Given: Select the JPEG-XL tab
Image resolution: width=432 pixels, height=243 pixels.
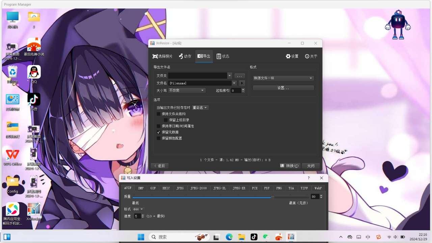Looking at the screenshot, I should click(x=220, y=188).
